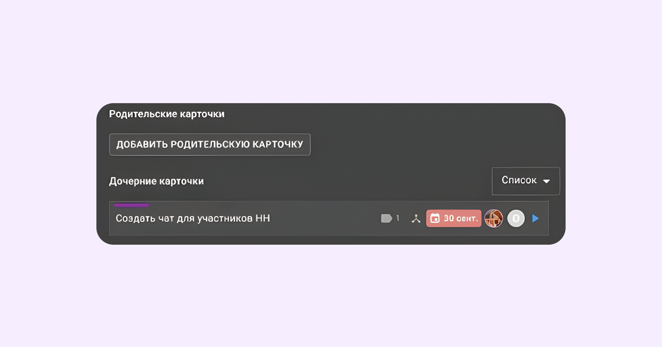The height and width of the screenshot is (347, 662).
Task: Click the "Родительские карточки" section heading
Action: click(x=167, y=114)
